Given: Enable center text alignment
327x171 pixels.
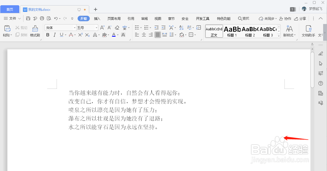Looking at the screenshot, I should tap(144, 34).
